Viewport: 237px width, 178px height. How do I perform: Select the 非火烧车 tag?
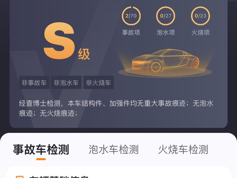click(98, 82)
